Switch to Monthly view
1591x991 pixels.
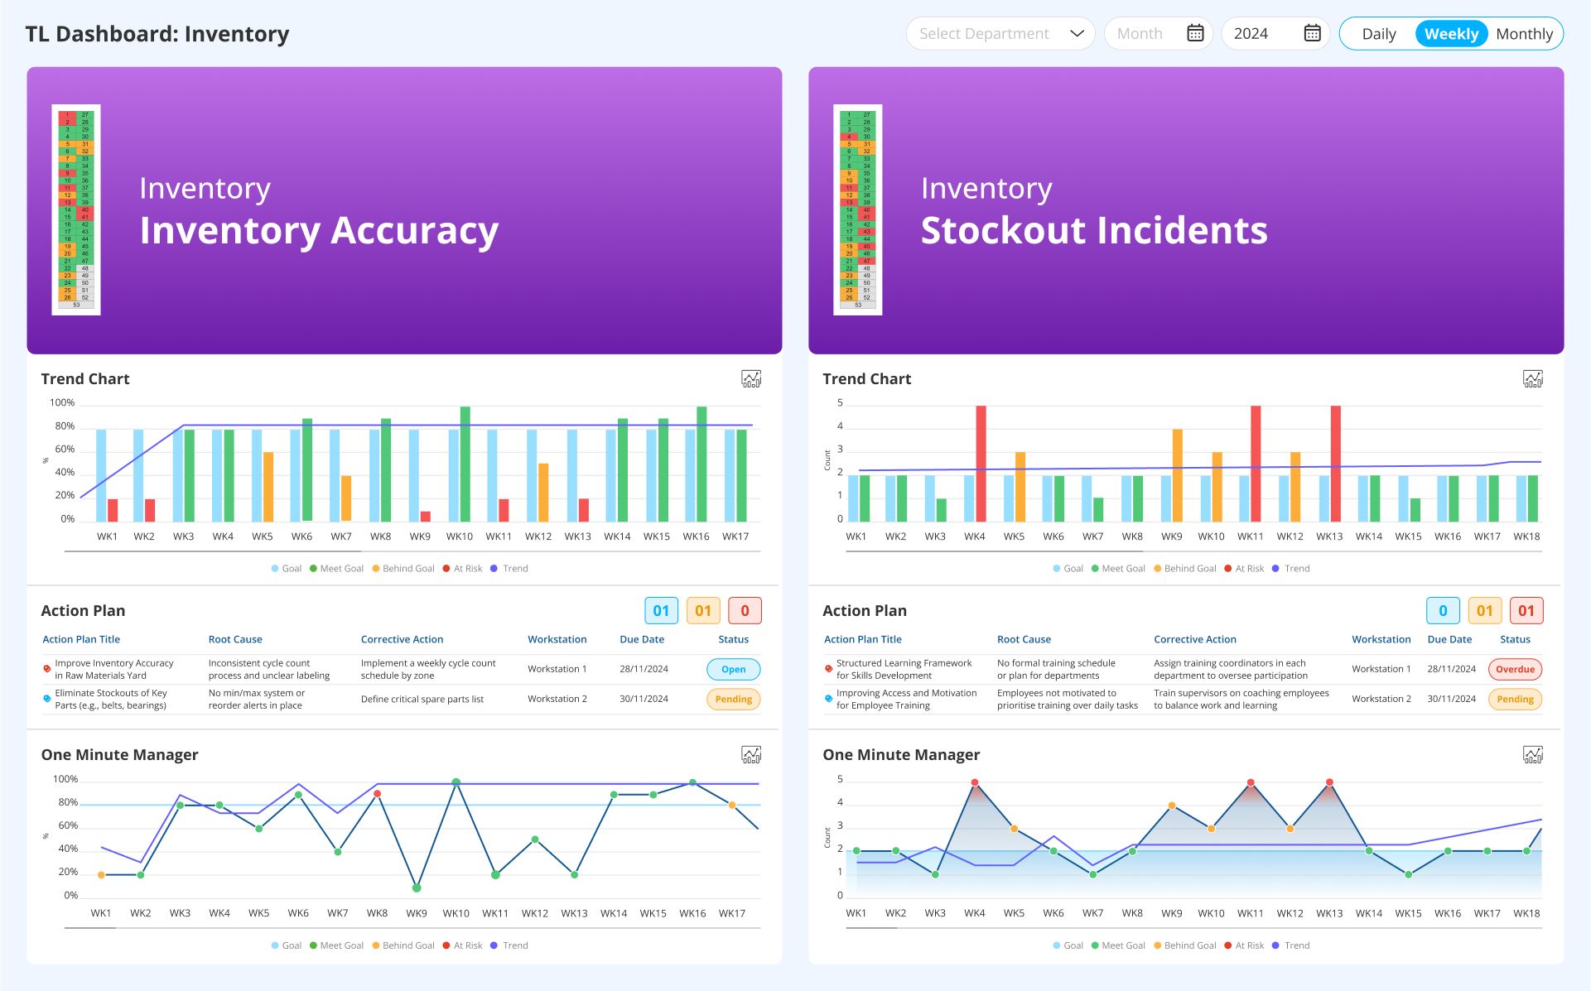[1525, 33]
